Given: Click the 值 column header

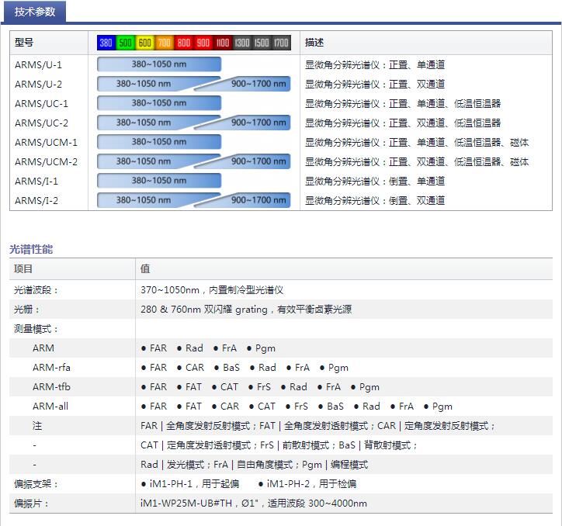Looking at the screenshot, I should [x=145, y=268].
